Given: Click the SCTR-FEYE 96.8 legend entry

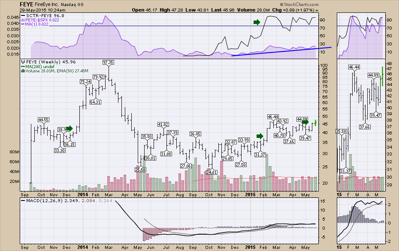Looking at the screenshot, I should point(42,15).
